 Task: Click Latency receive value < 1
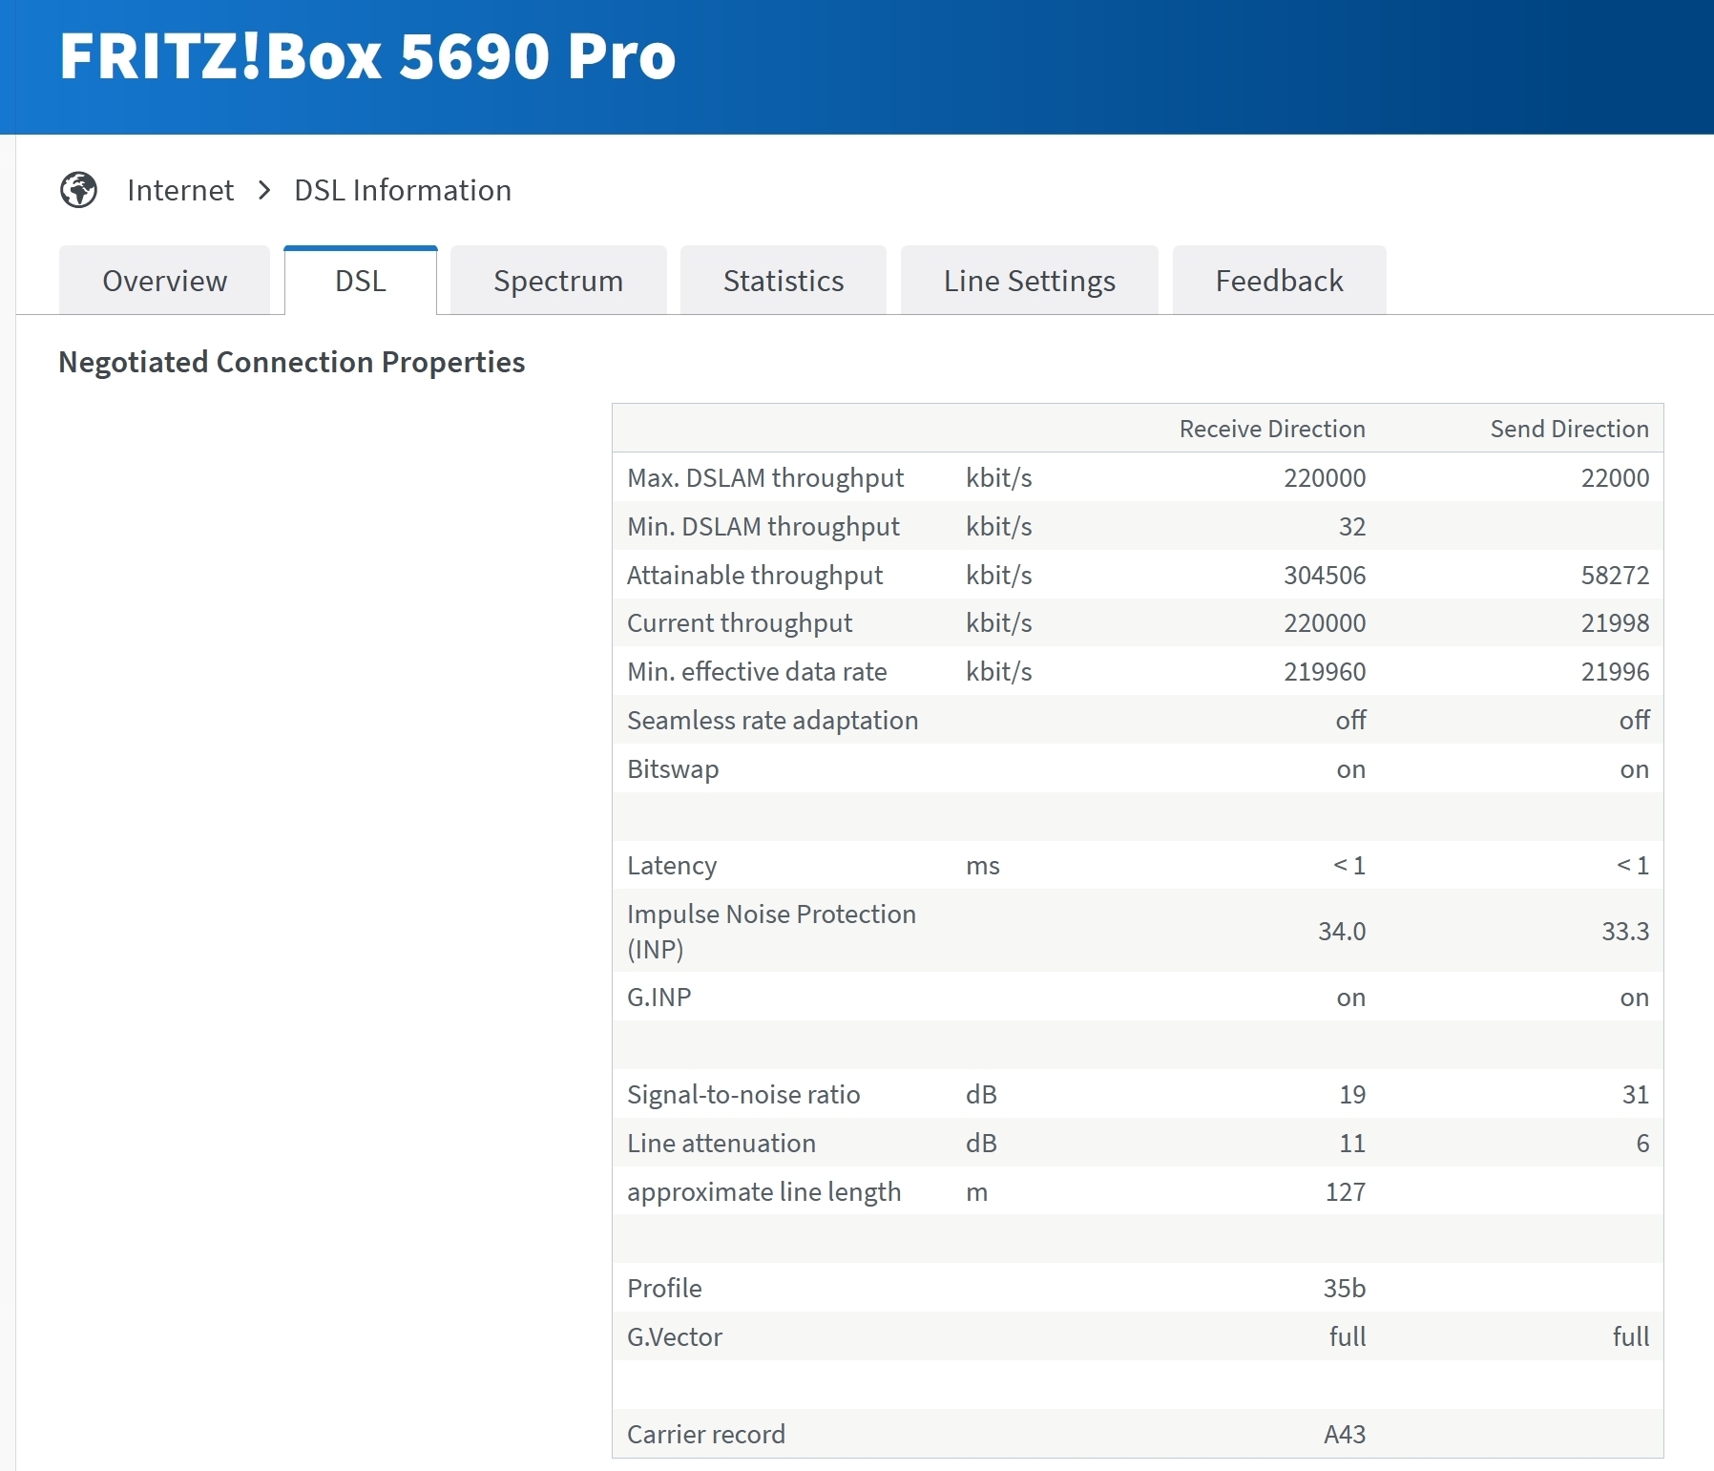(1348, 865)
